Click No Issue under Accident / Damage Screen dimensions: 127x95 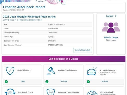click(105, 81)
